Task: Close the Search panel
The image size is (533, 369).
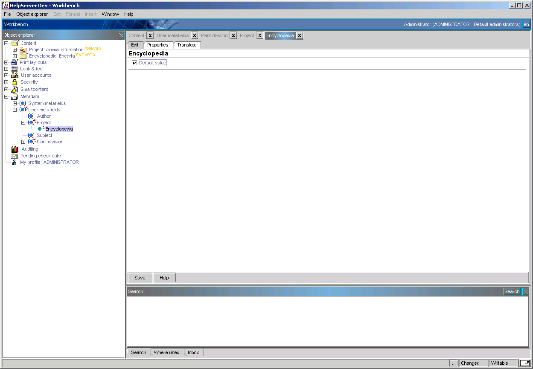Action: [526, 291]
